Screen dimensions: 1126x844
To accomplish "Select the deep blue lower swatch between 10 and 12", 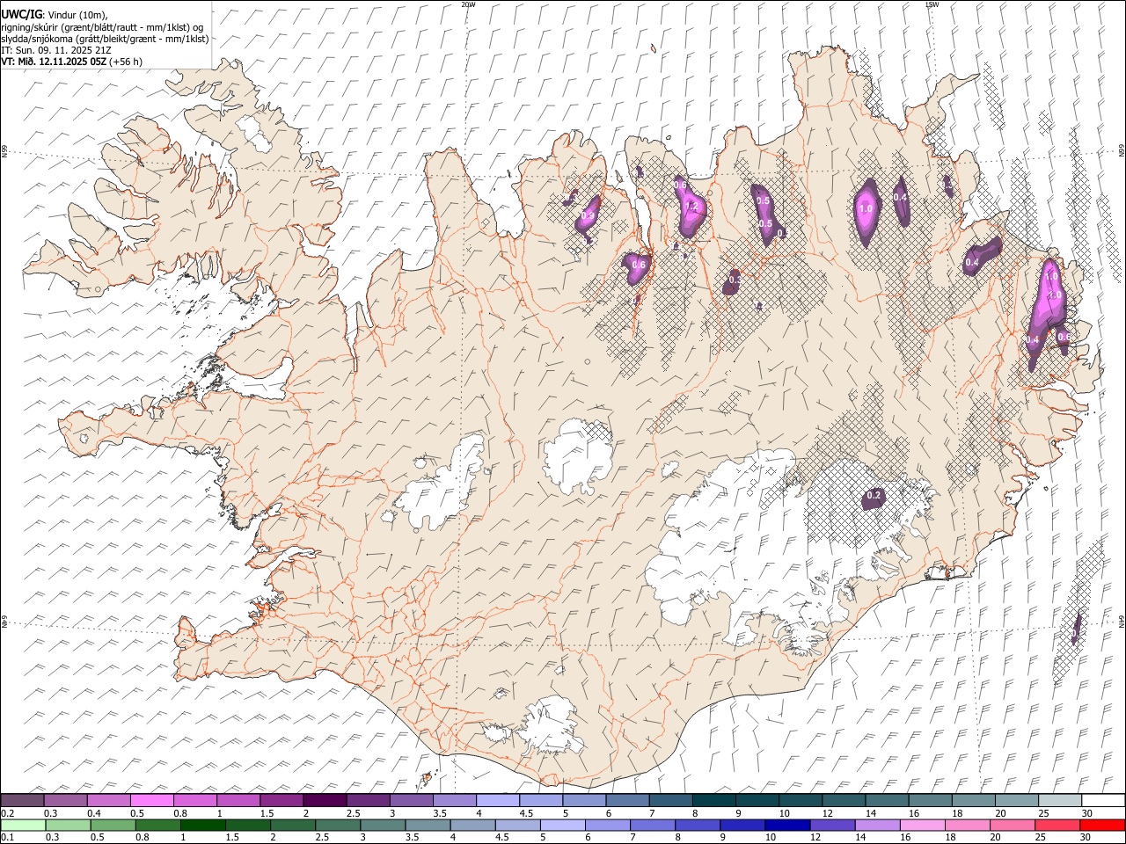I will tap(786, 825).
